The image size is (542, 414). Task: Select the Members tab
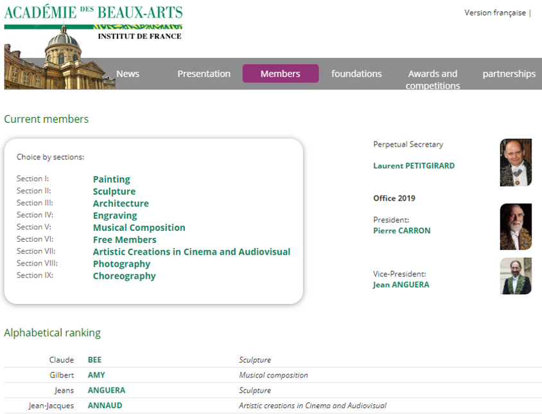click(x=281, y=73)
